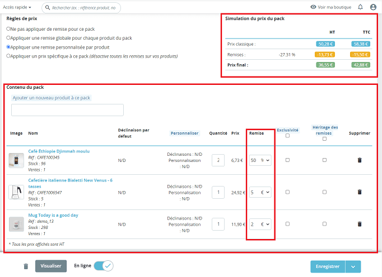Check the Exclusivité header checkbox
The image size is (382, 277).
[x=287, y=136]
